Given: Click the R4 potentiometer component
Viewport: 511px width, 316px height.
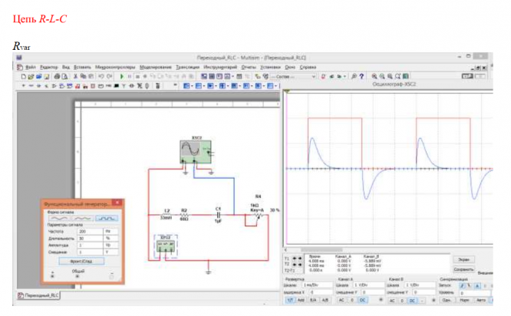Looking at the screenshot, I should pos(259,217).
